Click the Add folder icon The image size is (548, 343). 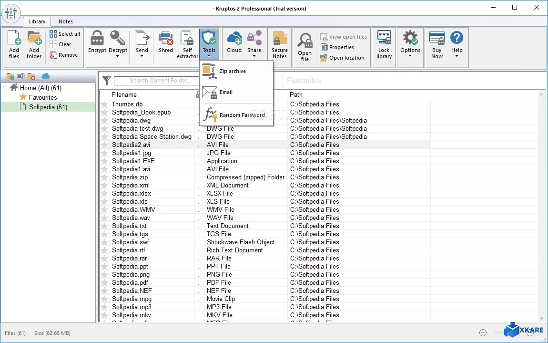tap(34, 38)
